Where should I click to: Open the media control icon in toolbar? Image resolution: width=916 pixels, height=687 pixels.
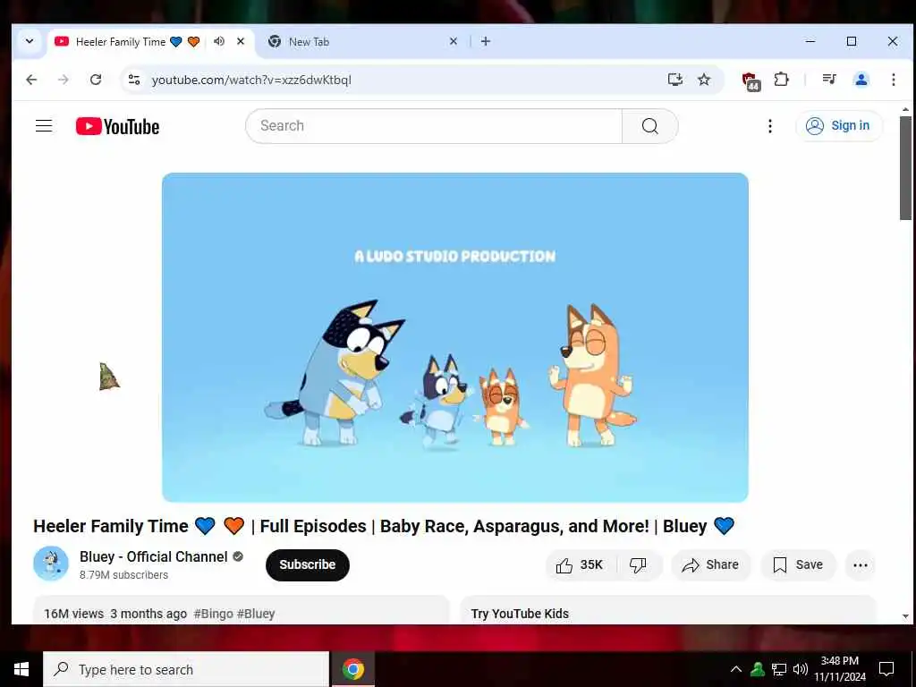click(x=829, y=80)
